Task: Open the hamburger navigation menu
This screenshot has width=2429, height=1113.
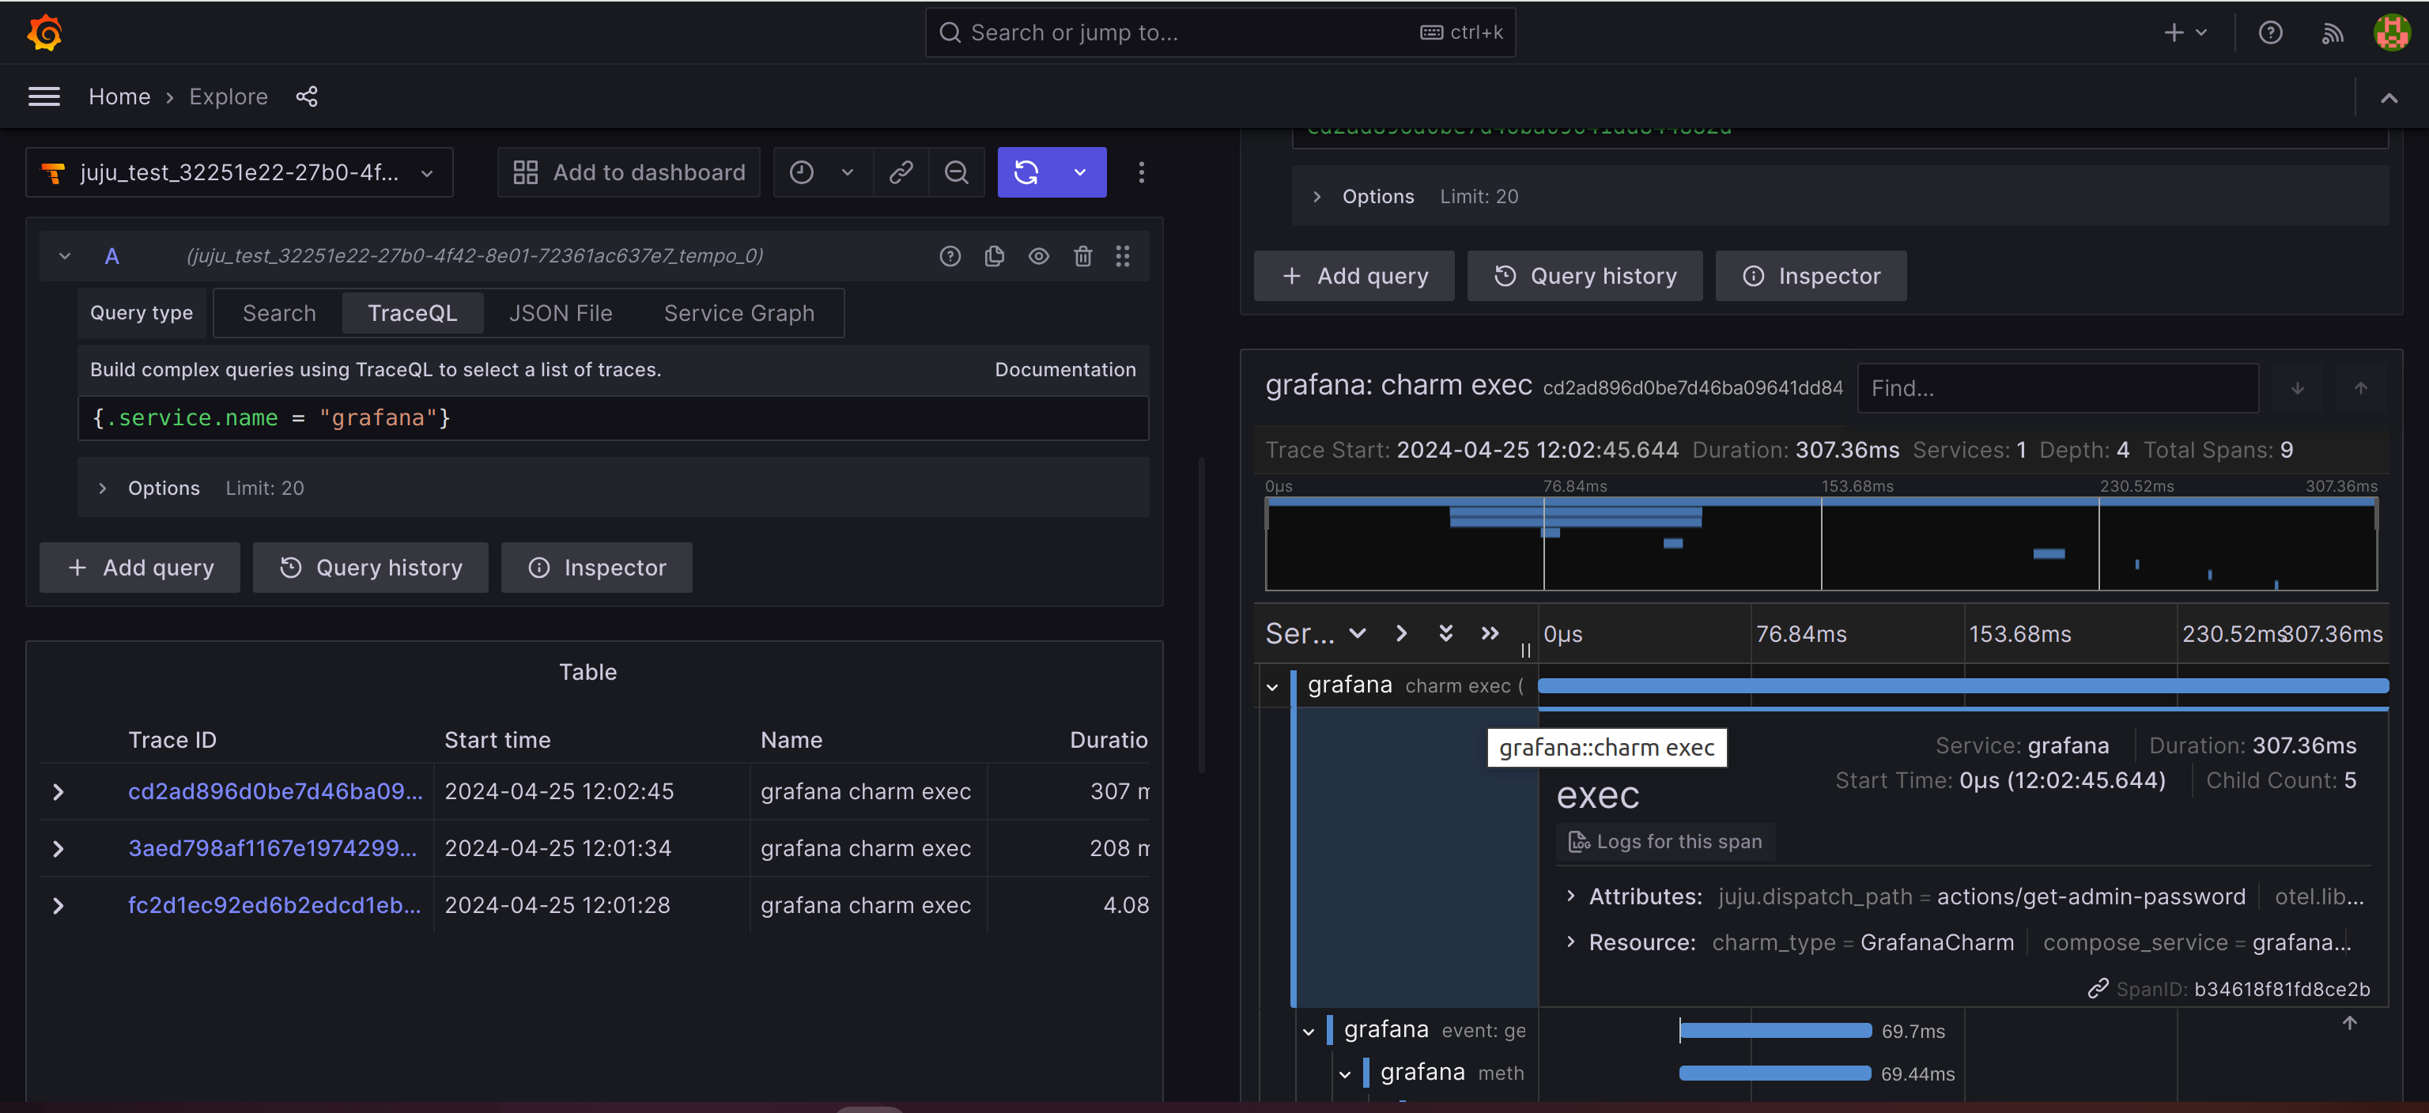Action: [x=43, y=96]
